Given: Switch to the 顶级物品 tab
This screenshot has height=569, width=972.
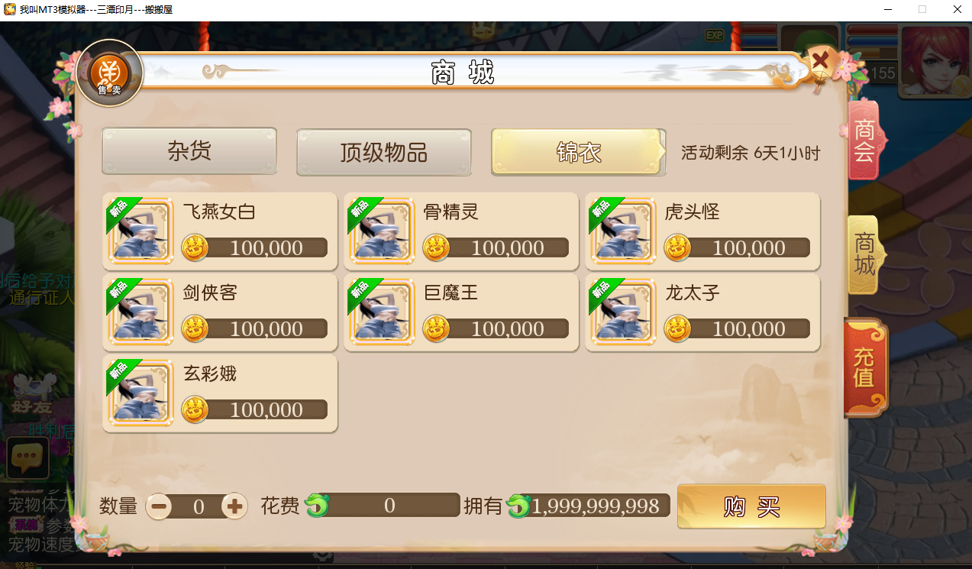Looking at the screenshot, I should tap(384, 151).
